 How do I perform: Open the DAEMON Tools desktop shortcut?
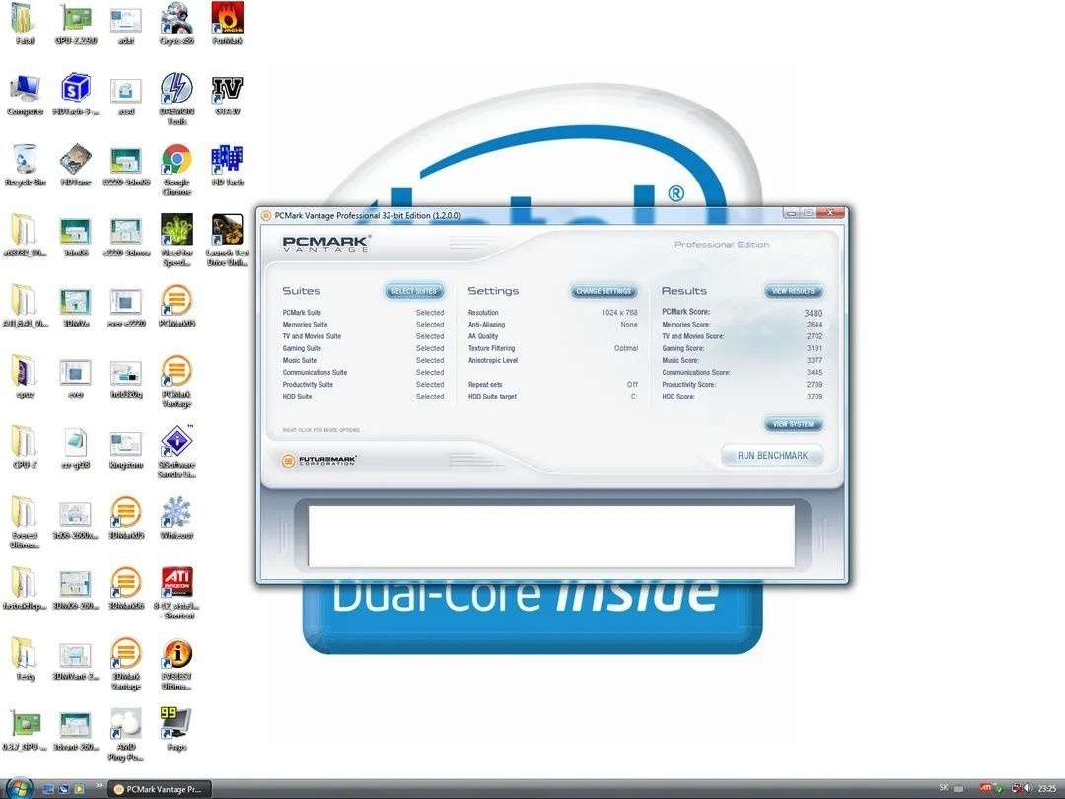coord(177,99)
